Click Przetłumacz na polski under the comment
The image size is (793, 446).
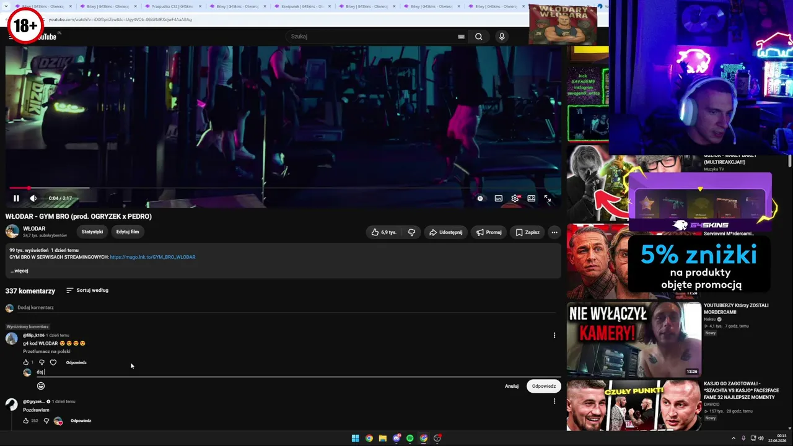tap(46, 351)
